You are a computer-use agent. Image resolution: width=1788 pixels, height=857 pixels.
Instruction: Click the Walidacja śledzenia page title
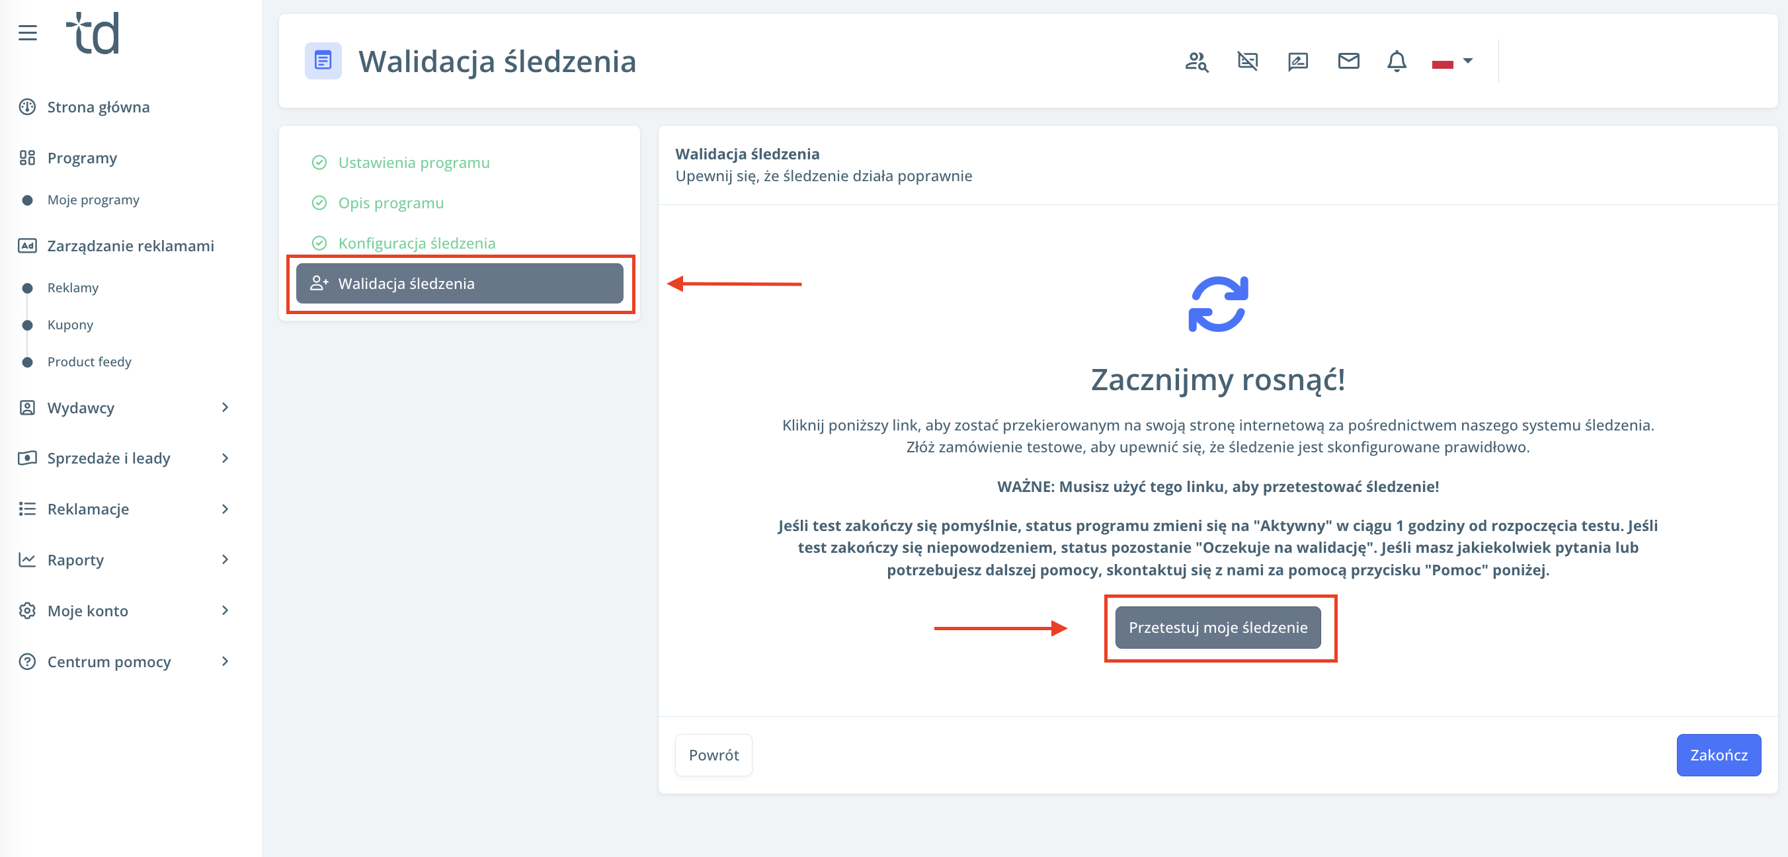(497, 61)
